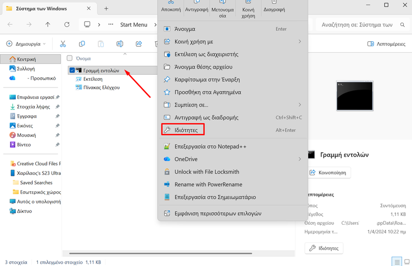Click the Rename icon in the toolbar
The height and width of the screenshot is (266, 412).
[x=119, y=44]
